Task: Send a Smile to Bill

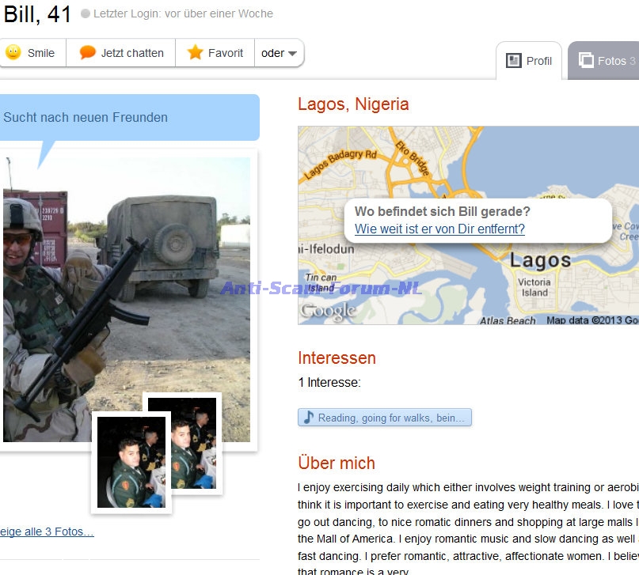Action: (x=32, y=53)
